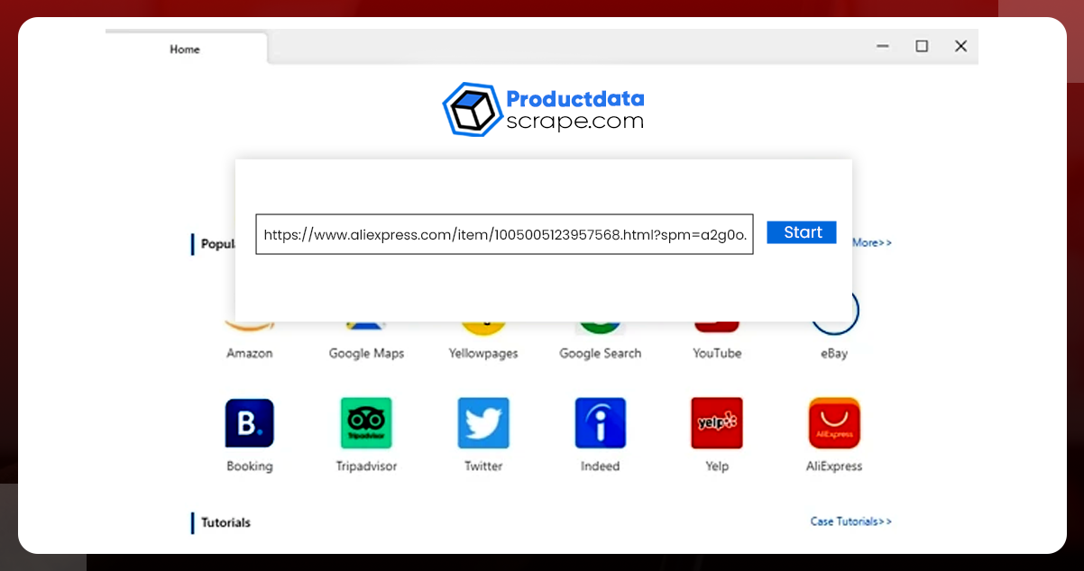Click the Start button

tap(802, 232)
